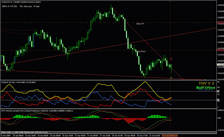Click the 16 Apr 16:00 time label
The height and width of the screenshot is (137, 224).
tap(68, 136)
